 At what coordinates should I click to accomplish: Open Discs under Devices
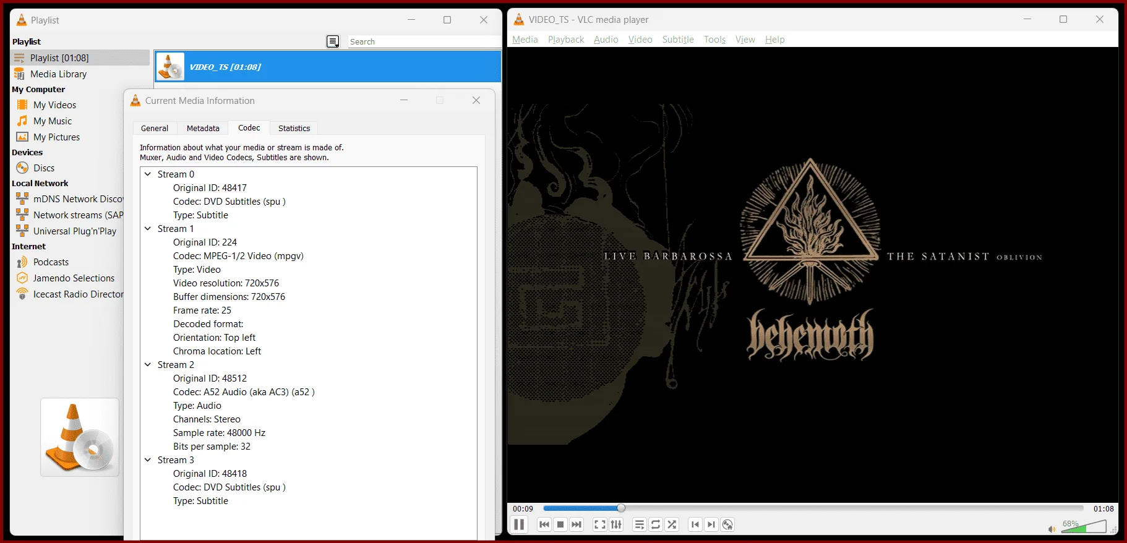point(44,168)
